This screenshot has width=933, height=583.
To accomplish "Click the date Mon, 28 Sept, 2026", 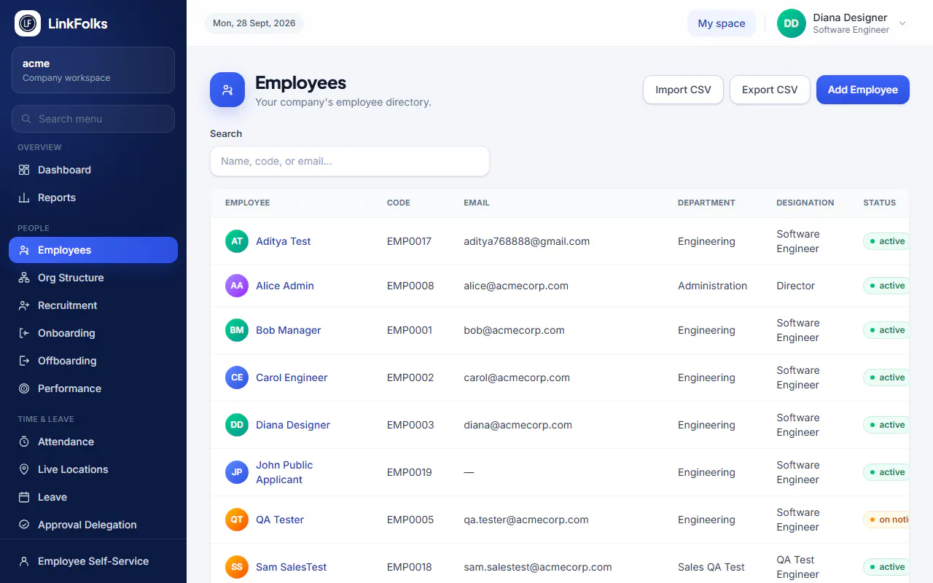I will coord(254,23).
